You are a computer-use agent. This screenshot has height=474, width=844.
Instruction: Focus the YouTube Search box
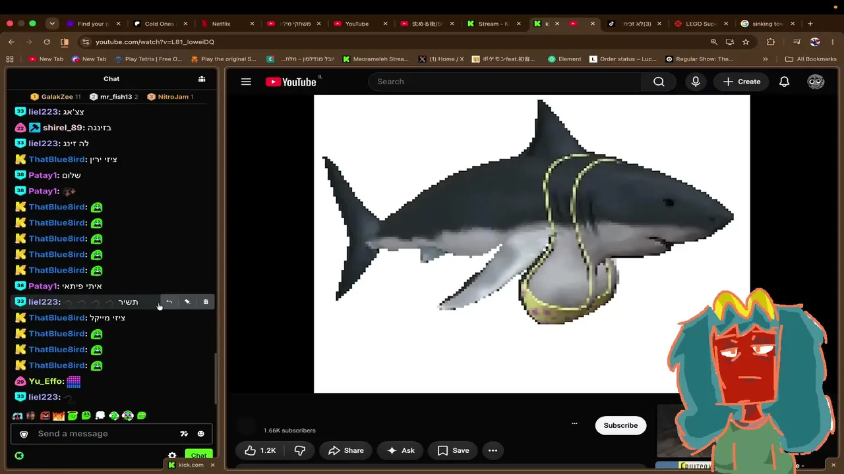[x=505, y=82]
